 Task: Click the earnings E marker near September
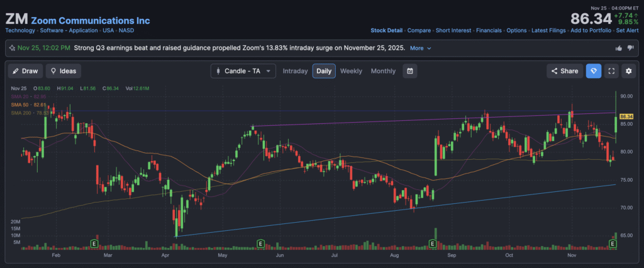pos(433,243)
